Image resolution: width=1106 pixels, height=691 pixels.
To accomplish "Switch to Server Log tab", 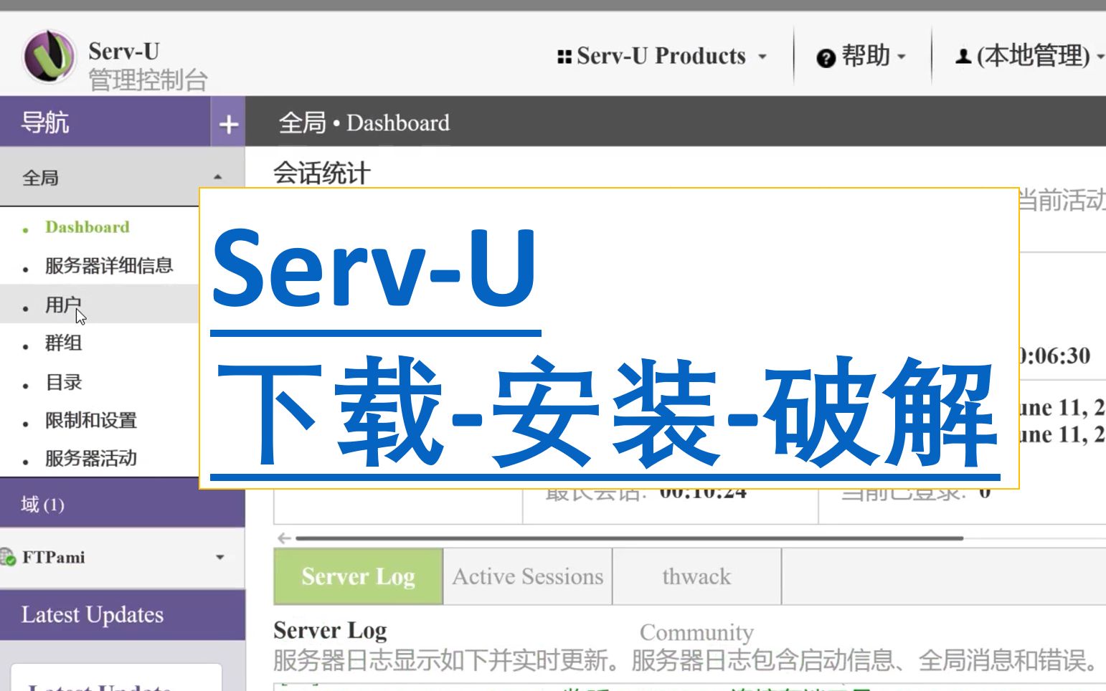I will pos(358,577).
